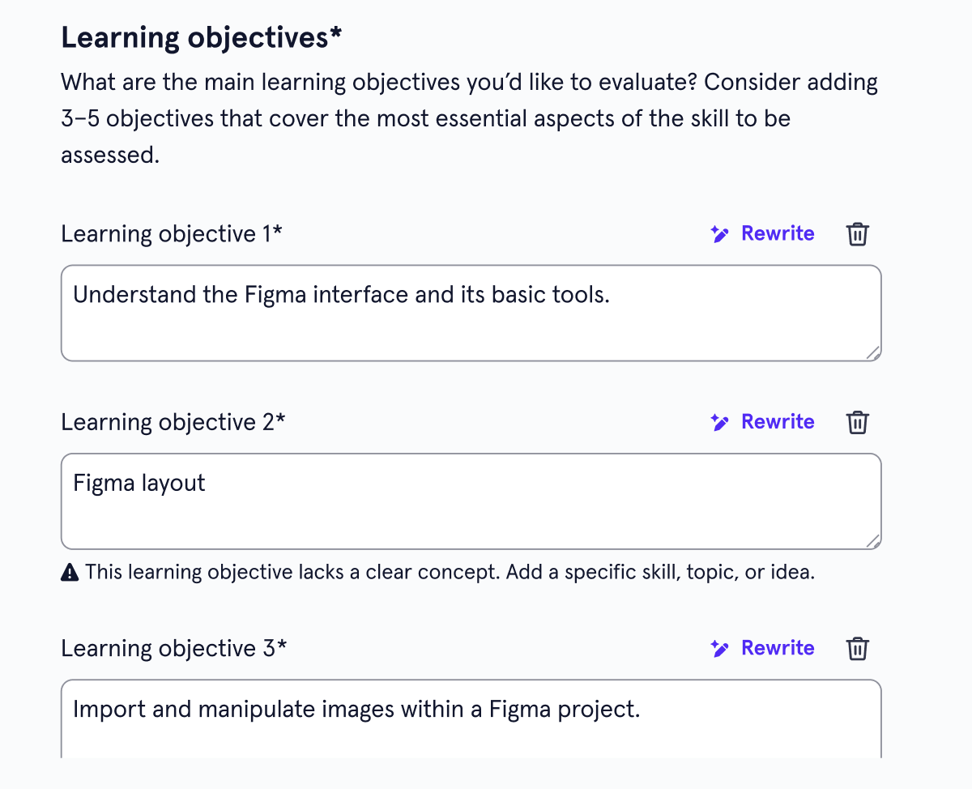This screenshot has height=789, width=972.
Task: Rewrite Learning objective 1
Action: pos(762,234)
